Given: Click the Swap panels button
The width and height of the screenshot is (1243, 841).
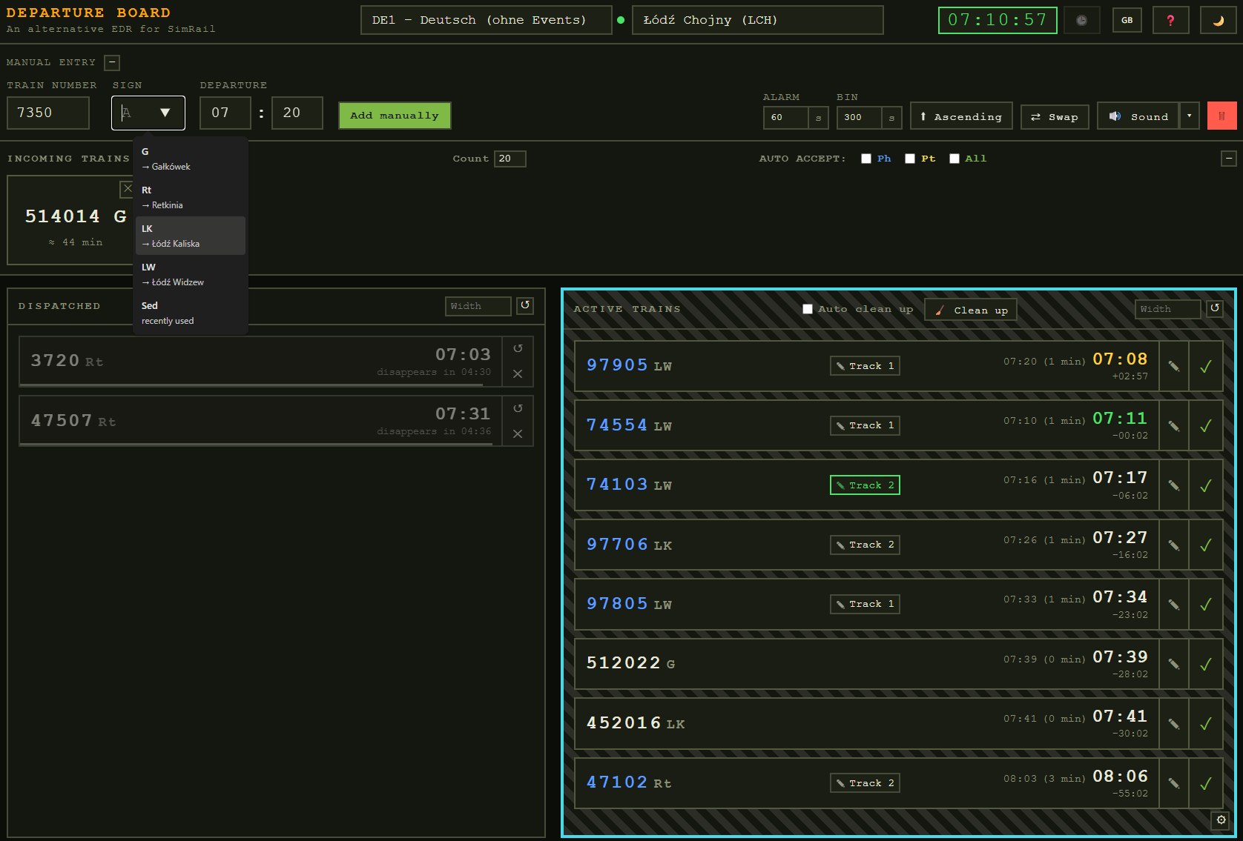Looking at the screenshot, I should (1055, 117).
